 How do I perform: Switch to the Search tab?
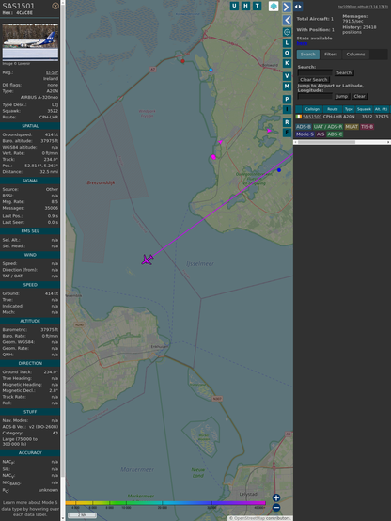point(308,55)
